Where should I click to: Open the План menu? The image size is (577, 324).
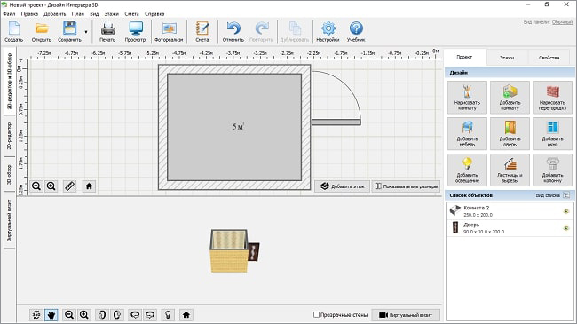point(77,14)
